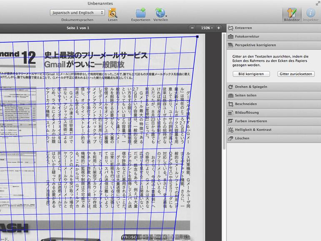Open the Inspektor info panel
The height and width of the screenshot is (241, 321).
tap(310, 13)
